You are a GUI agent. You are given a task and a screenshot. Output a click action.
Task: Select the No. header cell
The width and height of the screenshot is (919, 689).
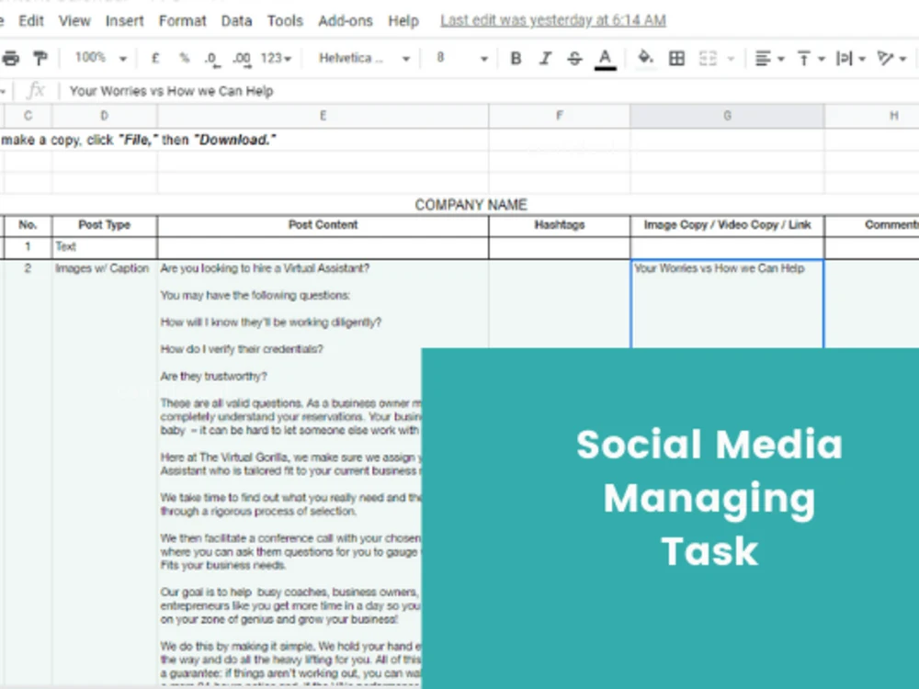28,225
